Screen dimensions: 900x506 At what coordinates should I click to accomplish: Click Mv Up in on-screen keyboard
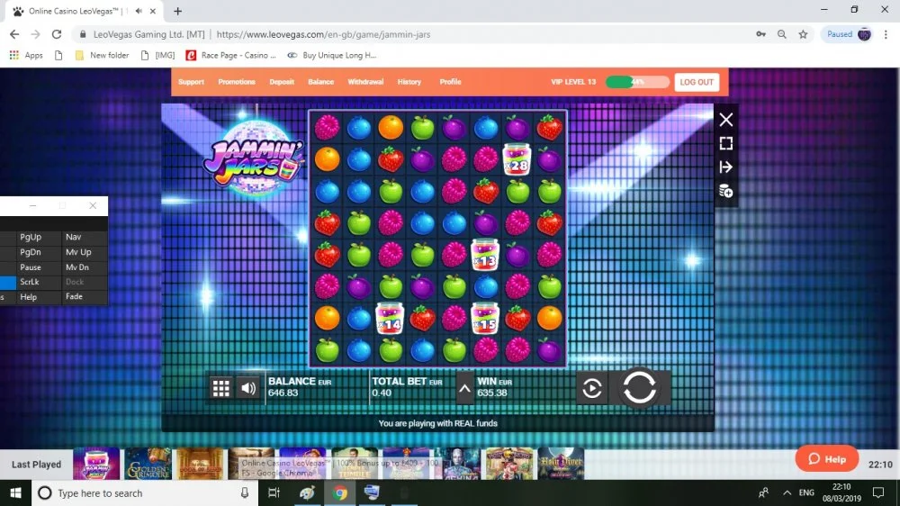pos(78,252)
